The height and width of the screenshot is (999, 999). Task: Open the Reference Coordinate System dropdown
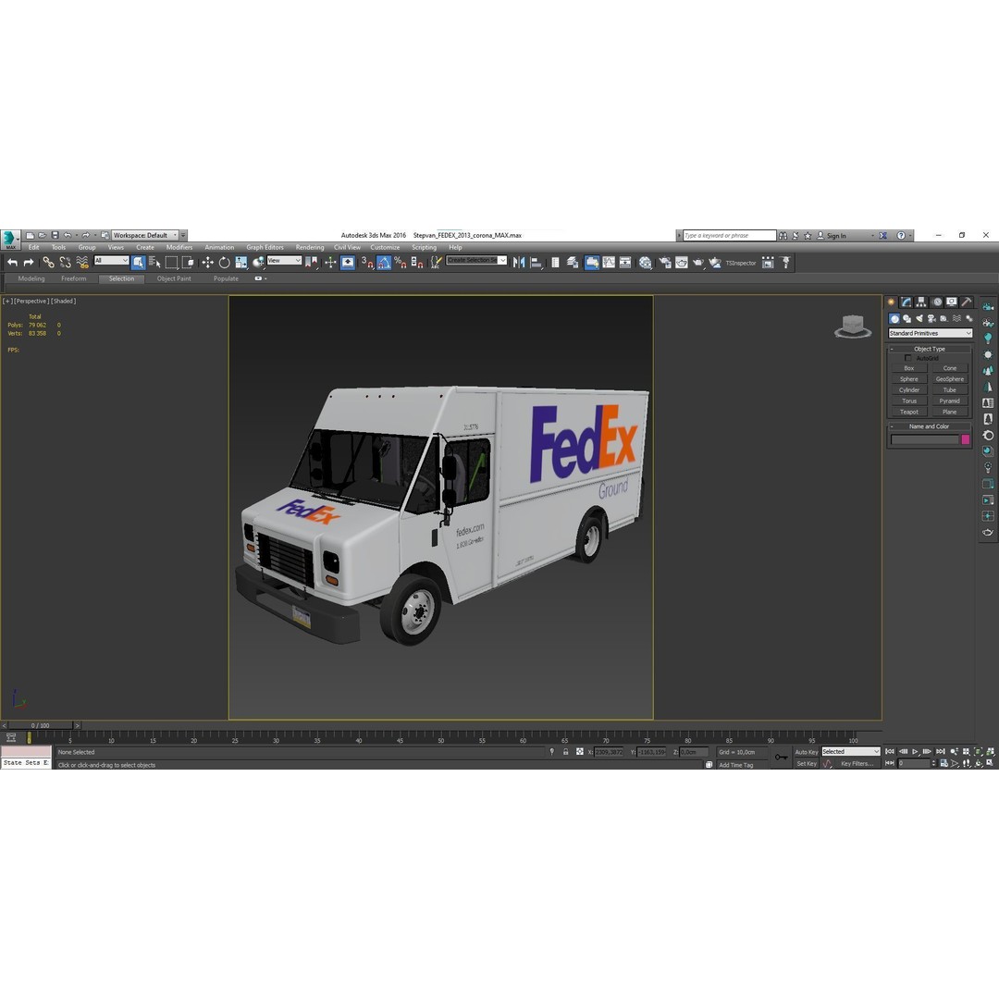point(284,261)
